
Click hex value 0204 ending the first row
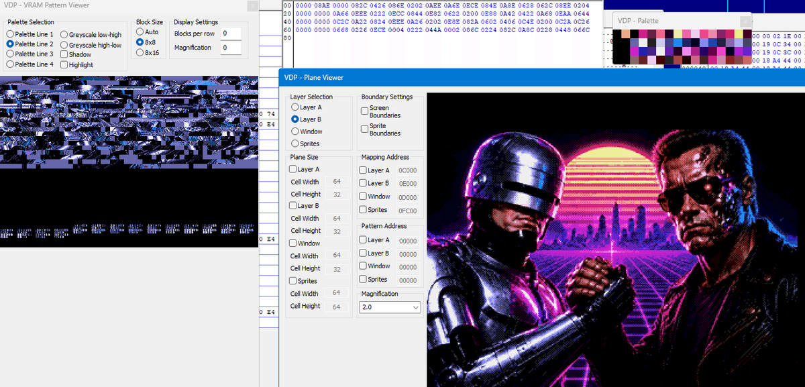point(581,6)
